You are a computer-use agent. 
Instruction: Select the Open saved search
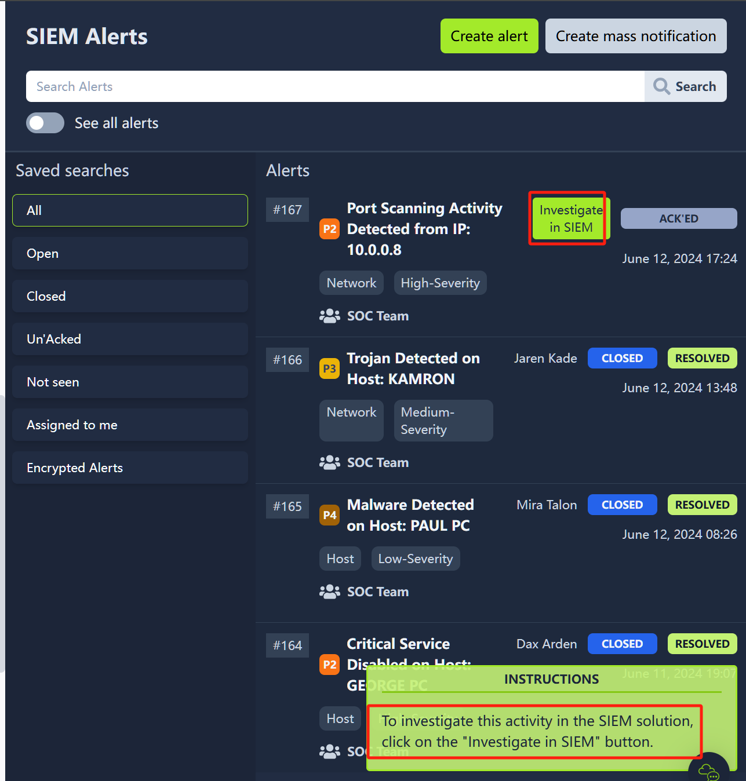click(130, 253)
